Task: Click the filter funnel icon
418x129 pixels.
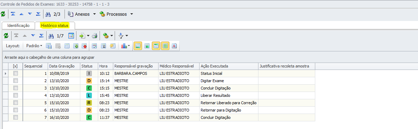Action: 121,36
